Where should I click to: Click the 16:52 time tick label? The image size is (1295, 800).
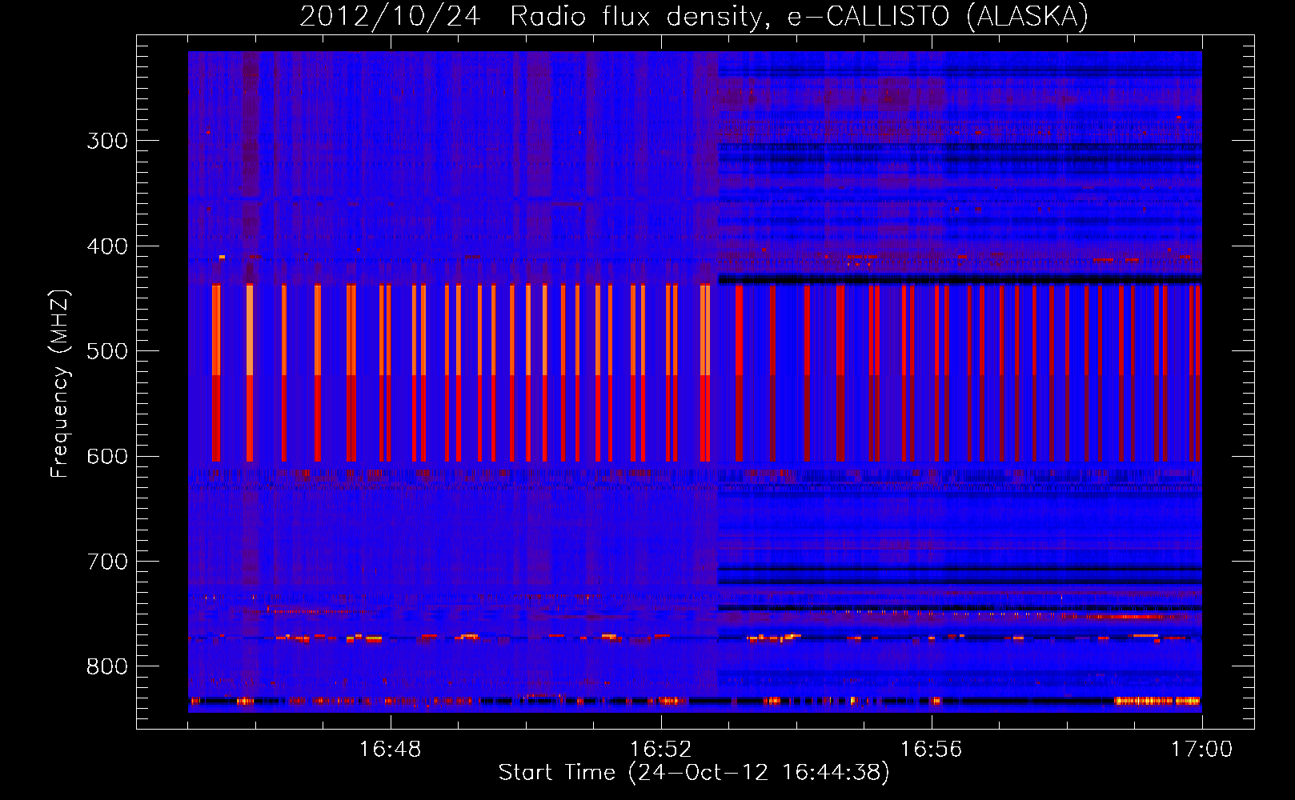pyautogui.click(x=661, y=750)
